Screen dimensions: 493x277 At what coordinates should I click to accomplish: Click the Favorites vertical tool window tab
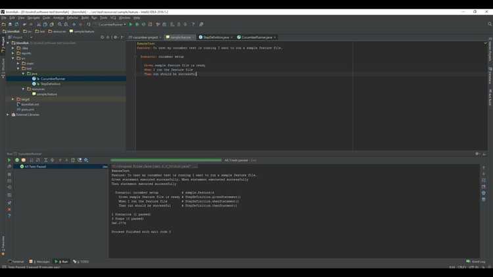3,245
